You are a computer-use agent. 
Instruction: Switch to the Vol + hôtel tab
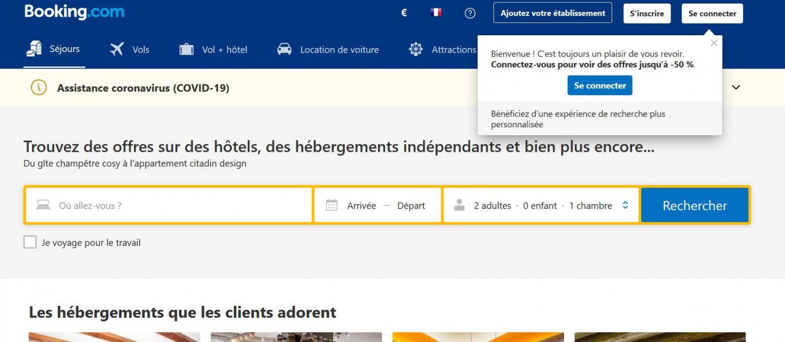tap(213, 50)
